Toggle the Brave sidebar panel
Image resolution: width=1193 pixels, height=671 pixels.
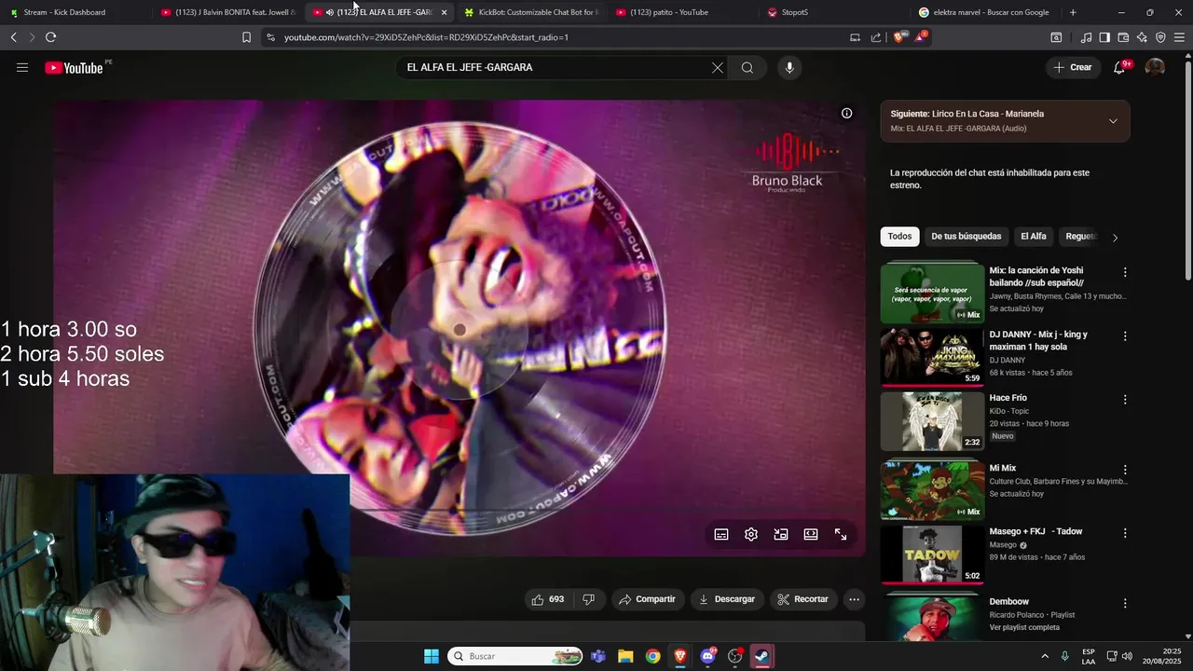(1104, 37)
